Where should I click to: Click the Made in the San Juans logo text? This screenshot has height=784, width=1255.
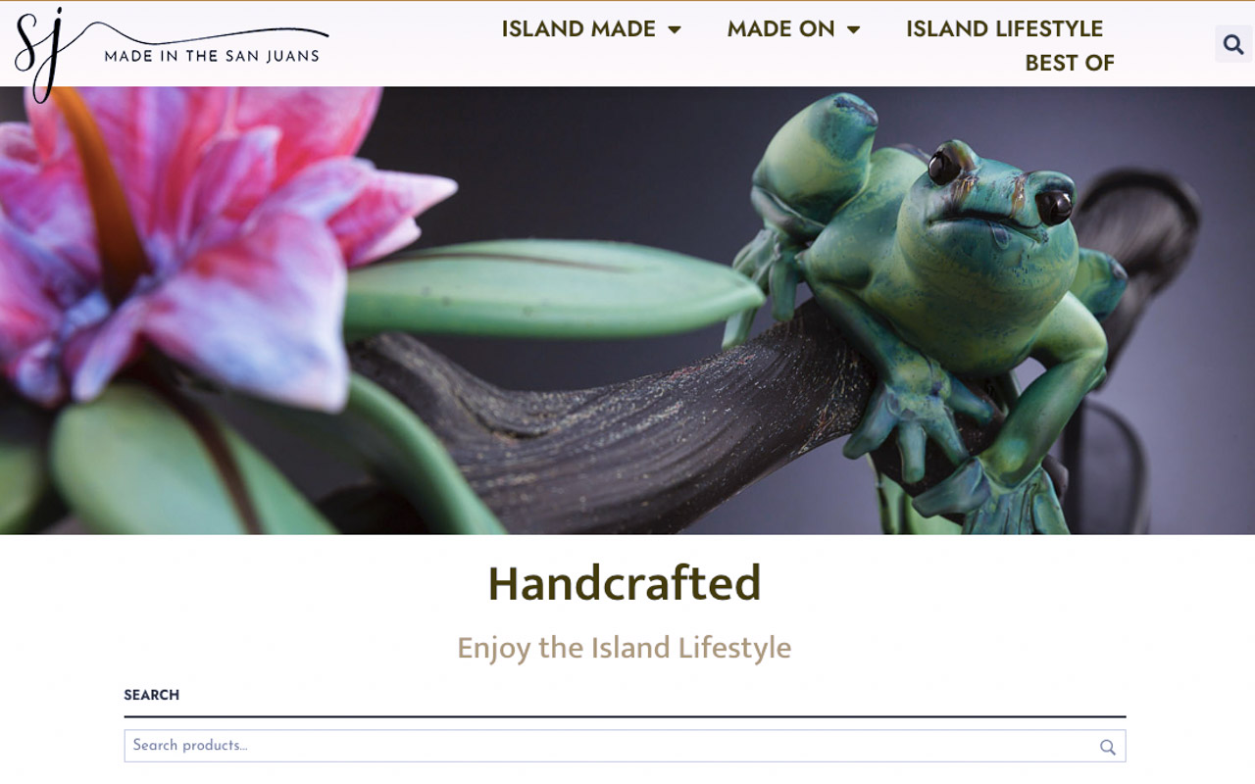tap(212, 56)
